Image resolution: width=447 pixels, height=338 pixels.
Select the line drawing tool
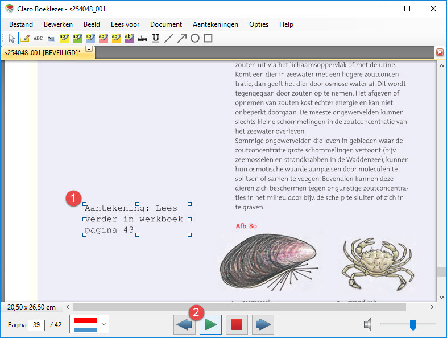169,38
